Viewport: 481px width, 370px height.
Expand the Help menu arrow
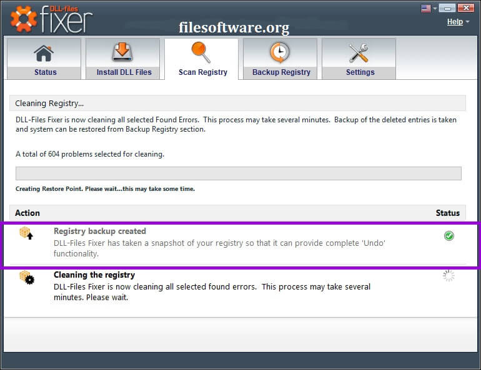[467, 22]
